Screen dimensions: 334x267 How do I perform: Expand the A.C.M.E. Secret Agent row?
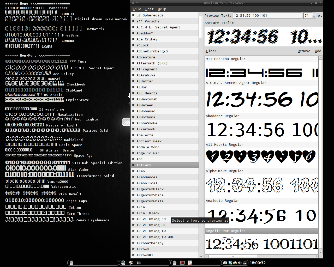tap(133, 27)
